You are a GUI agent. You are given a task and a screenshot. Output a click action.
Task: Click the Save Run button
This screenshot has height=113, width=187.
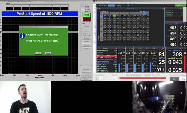point(86,69)
